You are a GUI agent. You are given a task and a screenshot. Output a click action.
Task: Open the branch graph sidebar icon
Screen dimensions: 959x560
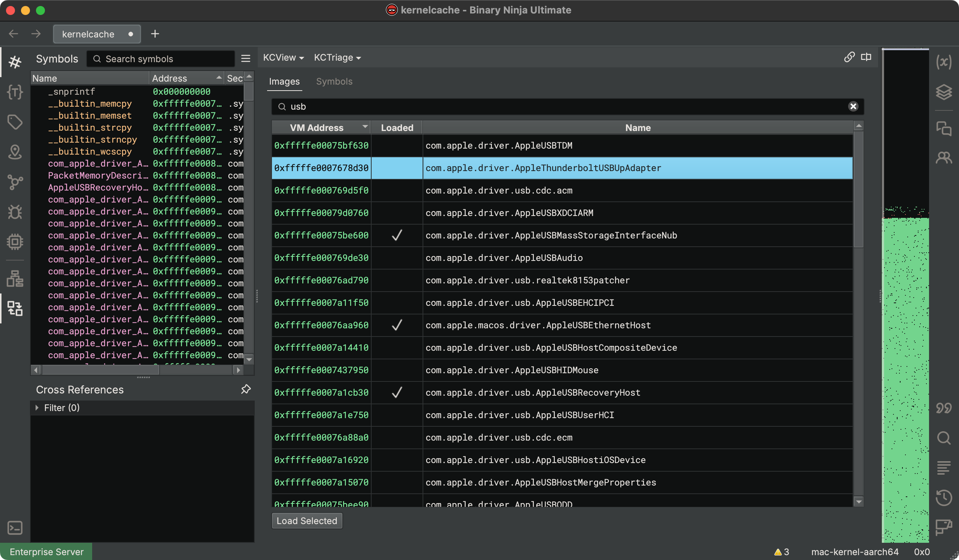coord(15,182)
